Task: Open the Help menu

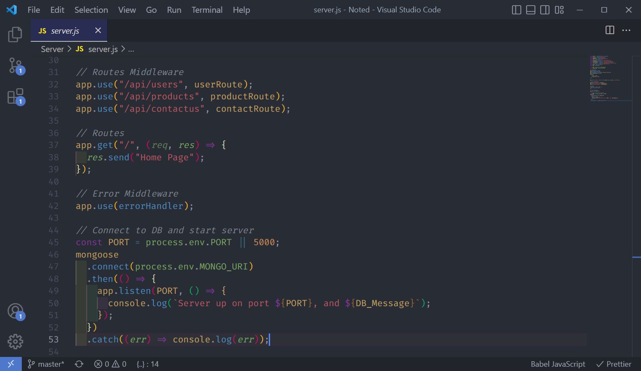Action: pyautogui.click(x=241, y=10)
